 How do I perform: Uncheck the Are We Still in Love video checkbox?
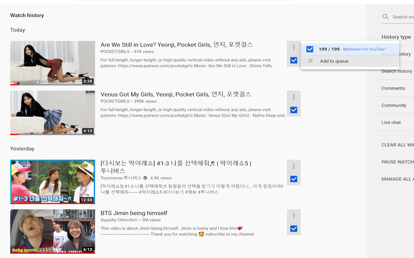coord(294,60)
